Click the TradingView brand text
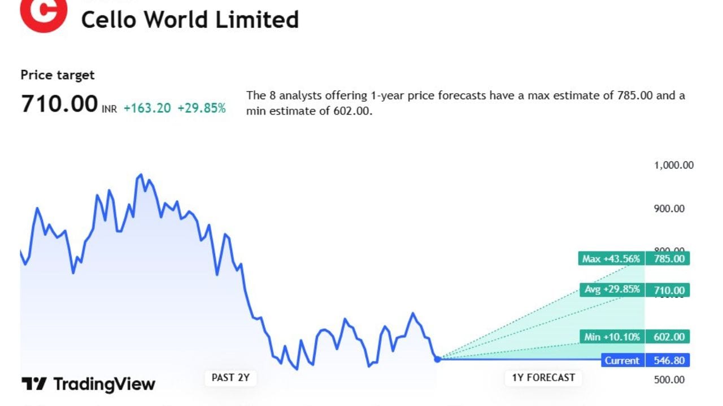The image size is (723, 406). pos(104,385)
